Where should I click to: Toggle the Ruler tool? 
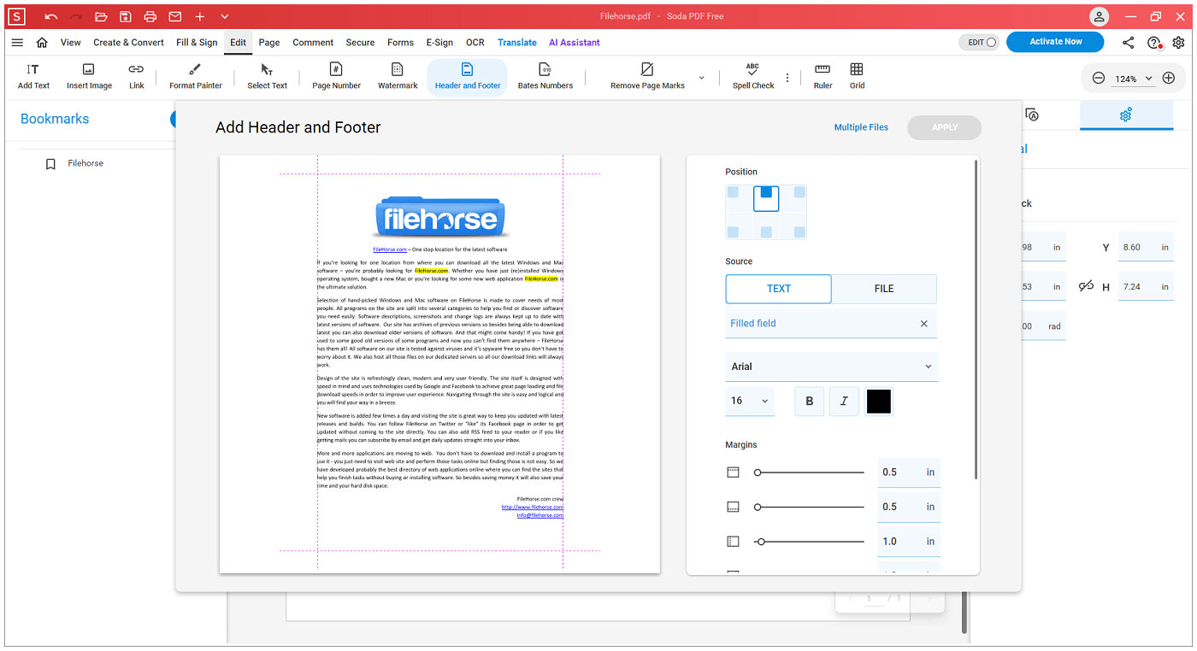coord(823,76)
